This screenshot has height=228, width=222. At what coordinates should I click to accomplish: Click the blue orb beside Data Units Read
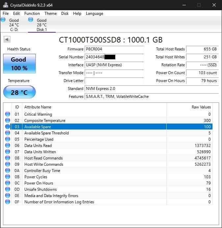[8, 145]
